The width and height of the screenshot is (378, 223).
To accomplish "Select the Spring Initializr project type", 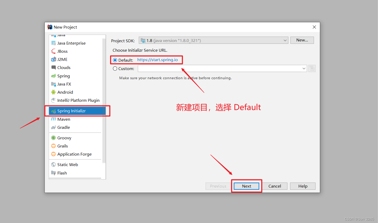I will pyautogui.click(x=77, y=111).
